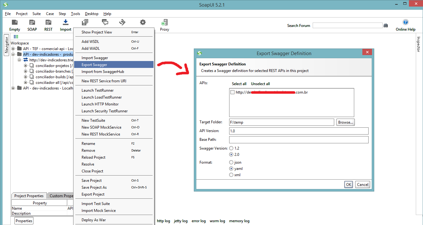
Task: Click resource icon of conciliador-projetos
Action: [32, 65]
